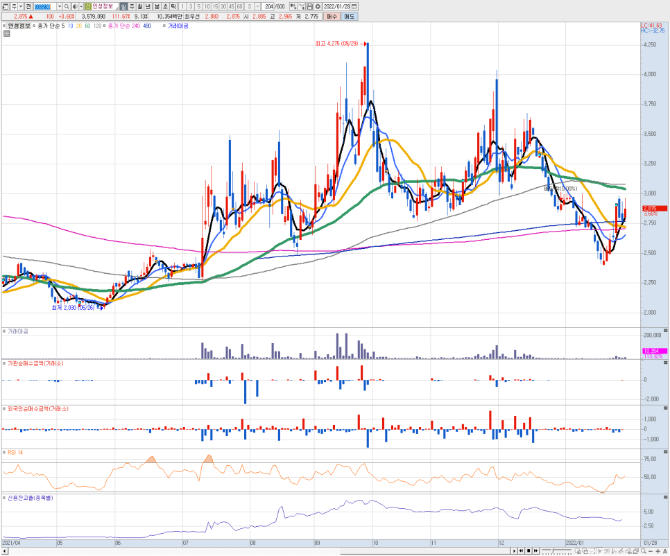Click the 204 candle count field
The width and height of the screenshot is (670, 556).
pyautogui.click(x=269, y=6)
